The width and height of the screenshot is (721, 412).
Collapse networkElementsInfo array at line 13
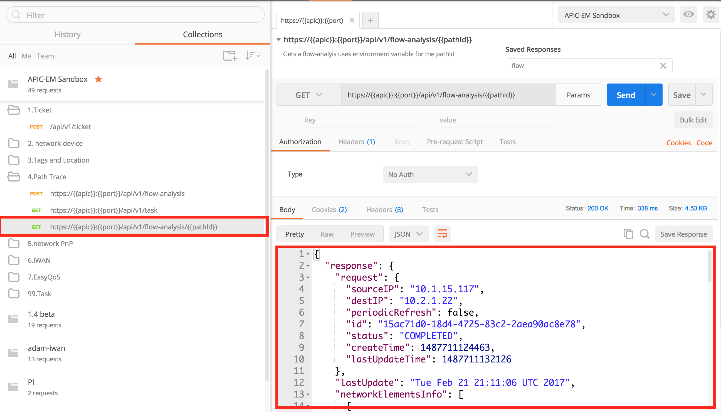pyautogui.click(x=308, y=394)
